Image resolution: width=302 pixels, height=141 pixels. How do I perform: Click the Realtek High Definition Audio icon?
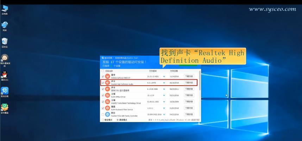point(107,83)
